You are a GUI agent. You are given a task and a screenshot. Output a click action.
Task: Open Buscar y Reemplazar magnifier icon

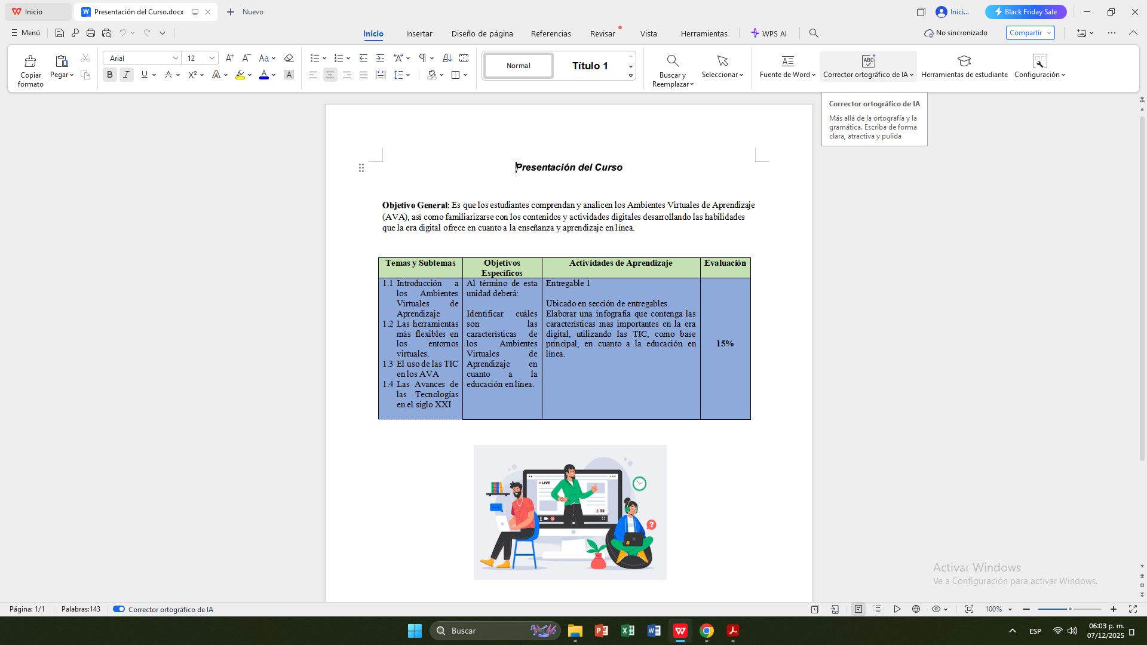(x=673, y=61)
